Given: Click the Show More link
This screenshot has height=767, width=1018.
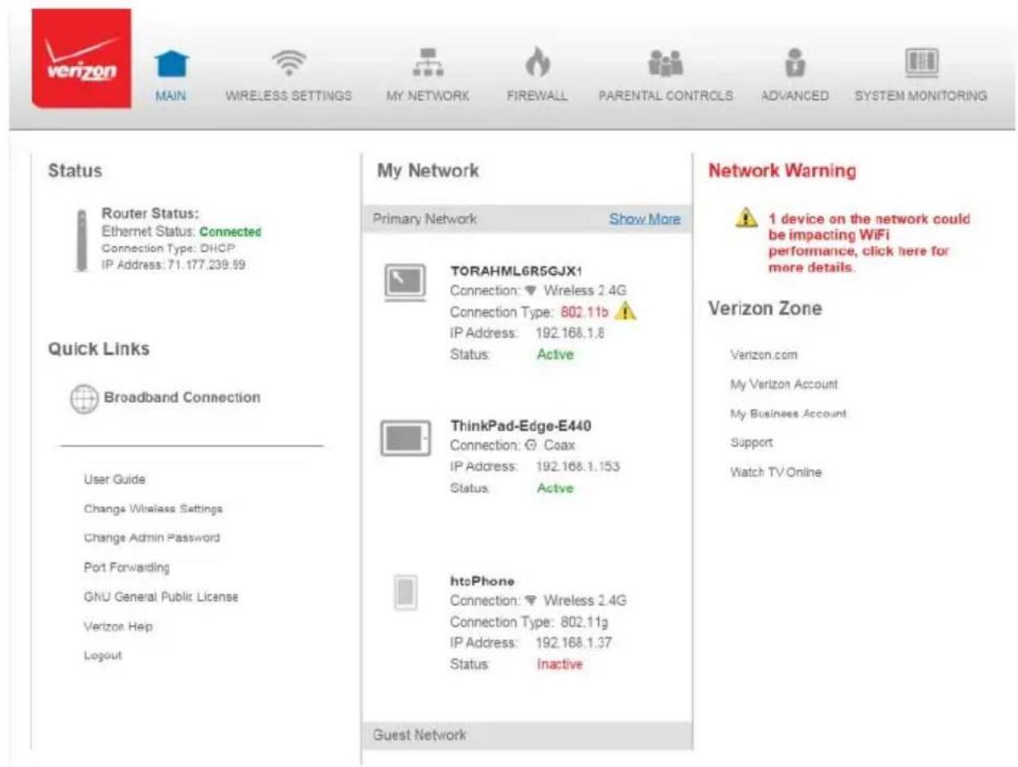Looking at the screenshot, I should pyautogui.click(x=644, y=219).
